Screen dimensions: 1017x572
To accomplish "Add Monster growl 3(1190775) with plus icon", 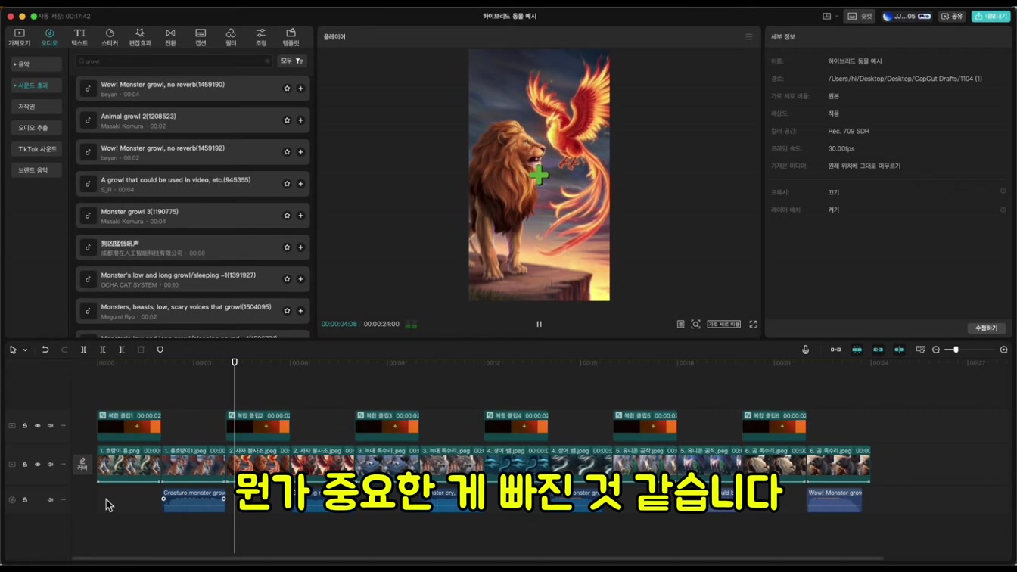I will coord(300,216).
